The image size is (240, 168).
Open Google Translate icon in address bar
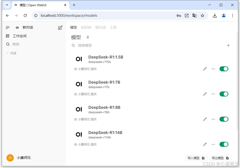point(194,16)
